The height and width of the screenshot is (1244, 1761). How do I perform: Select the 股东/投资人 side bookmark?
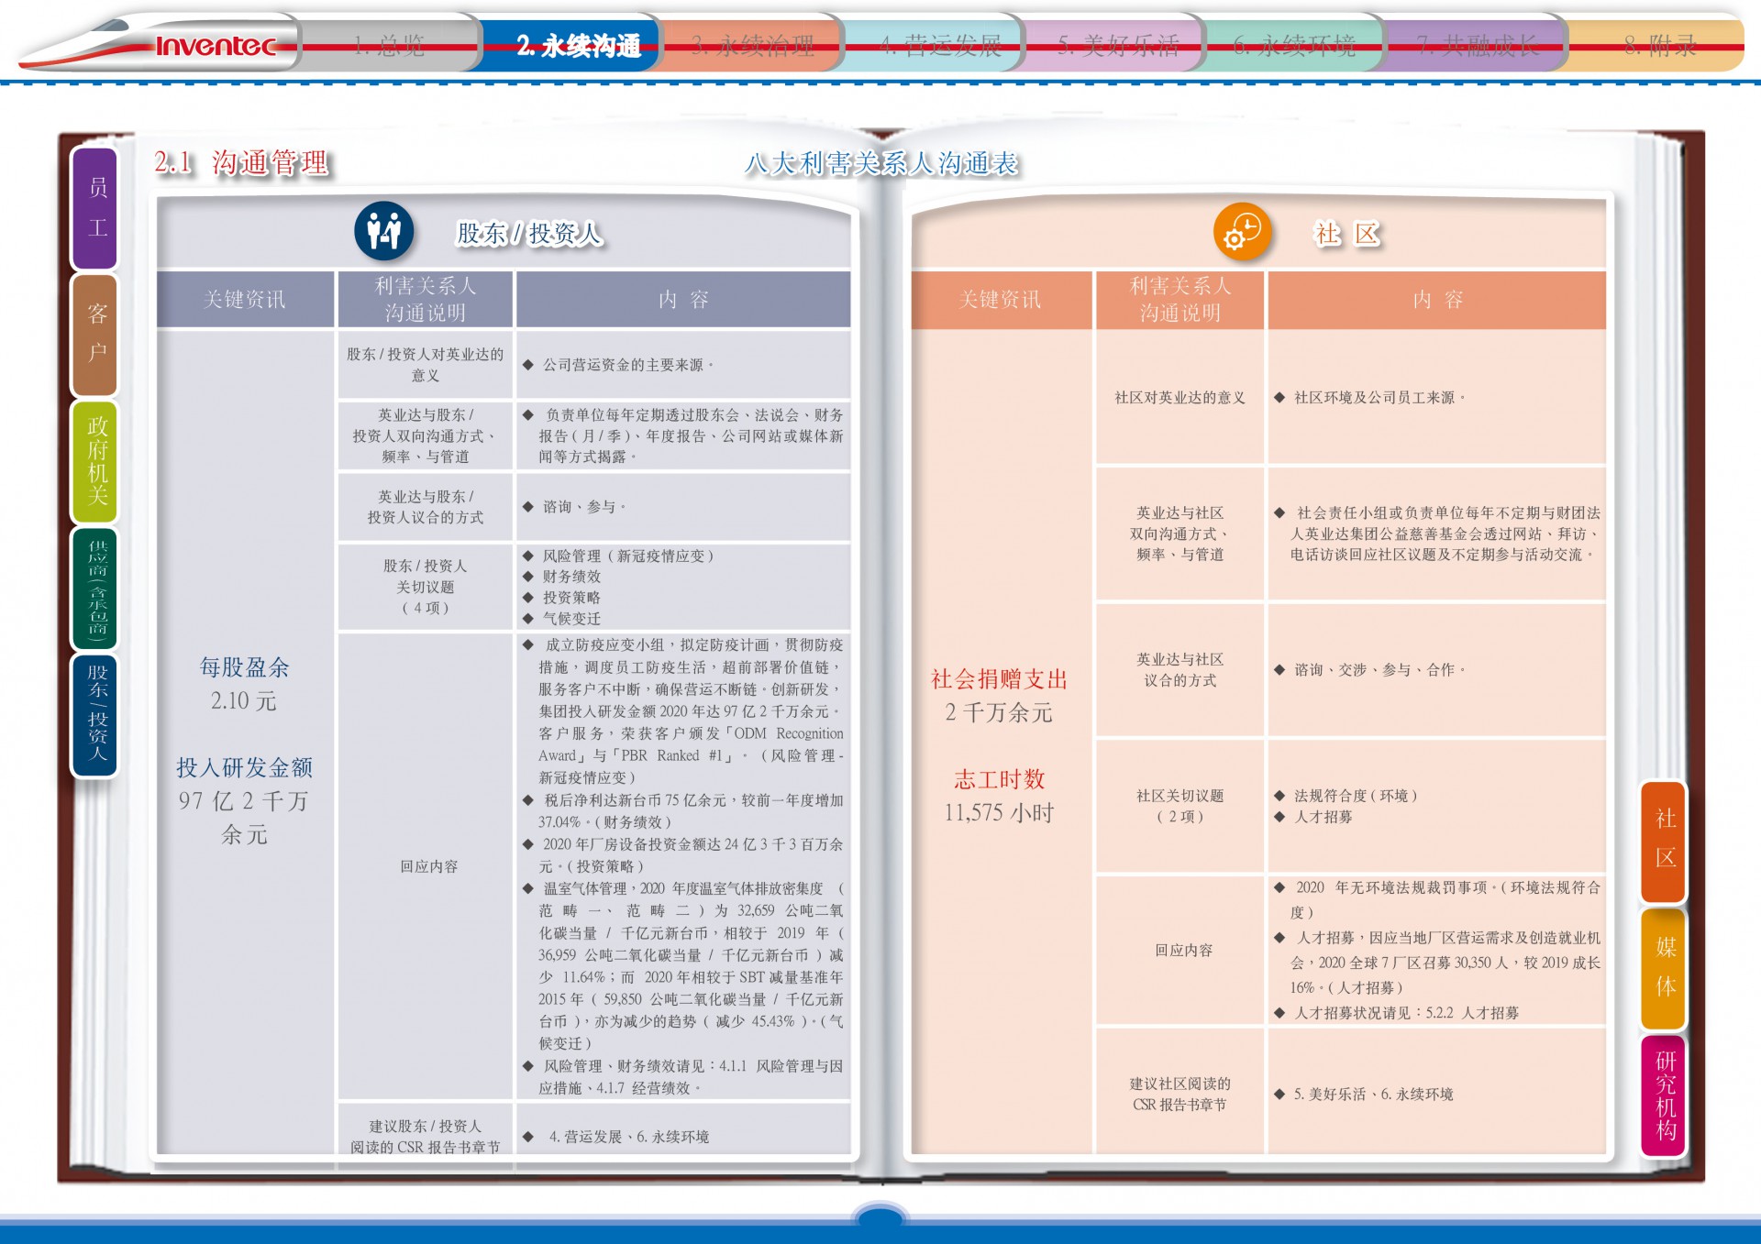96,714
